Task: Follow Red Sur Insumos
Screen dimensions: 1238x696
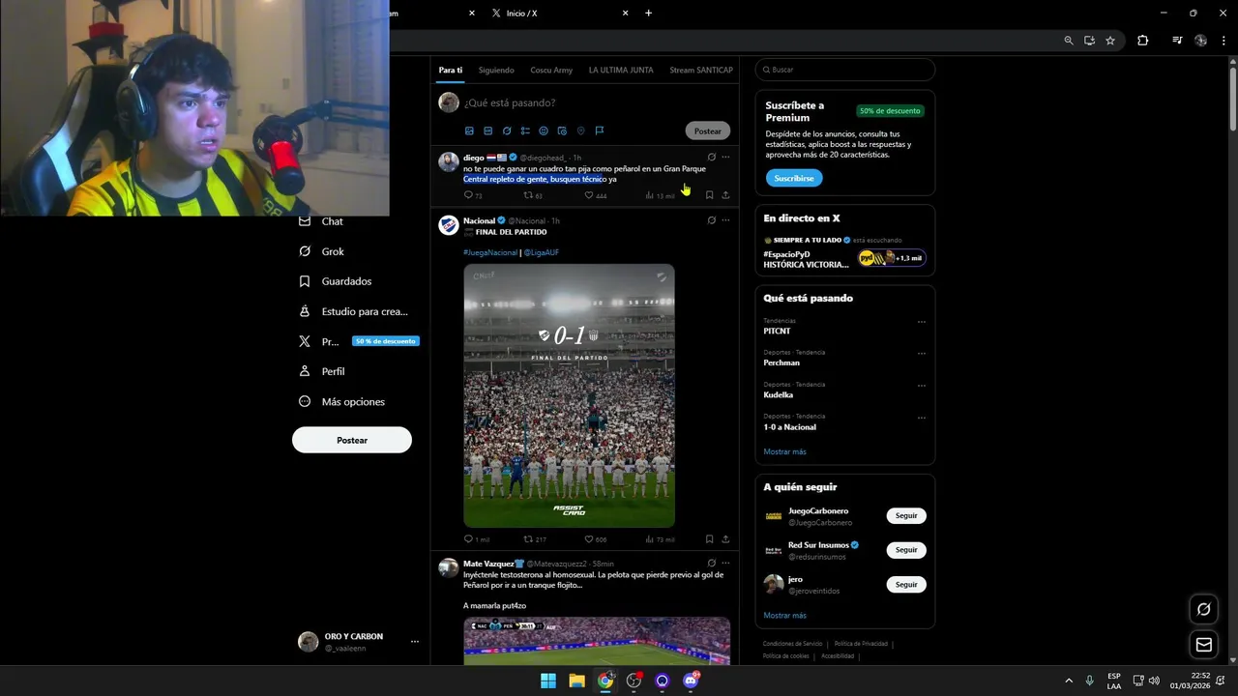Action: click(906, 550)
